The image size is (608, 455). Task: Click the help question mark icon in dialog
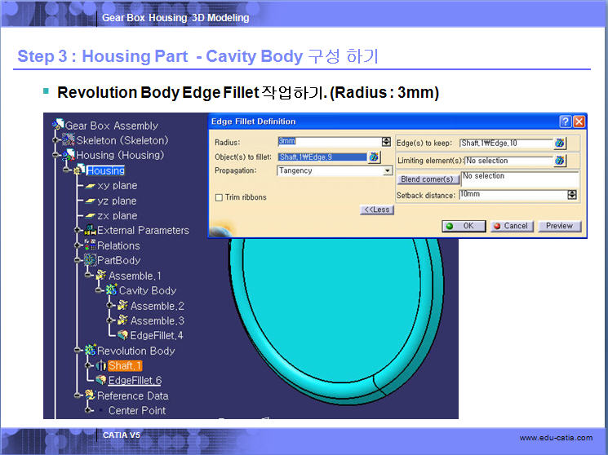coord(565,121)
